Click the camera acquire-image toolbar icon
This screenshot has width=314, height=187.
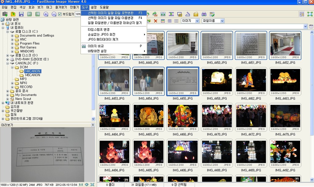click(x=5, y=14)
